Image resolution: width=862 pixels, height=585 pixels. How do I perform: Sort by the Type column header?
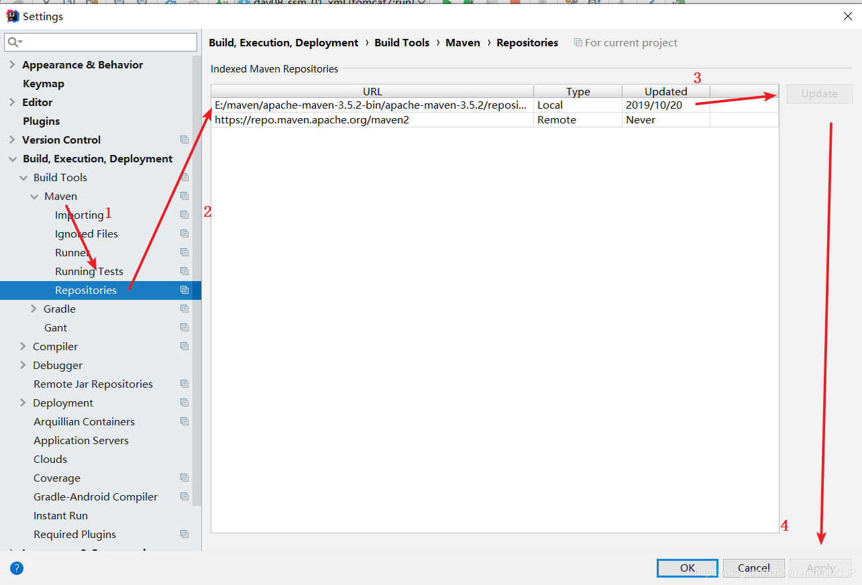[x=578, y=91]
